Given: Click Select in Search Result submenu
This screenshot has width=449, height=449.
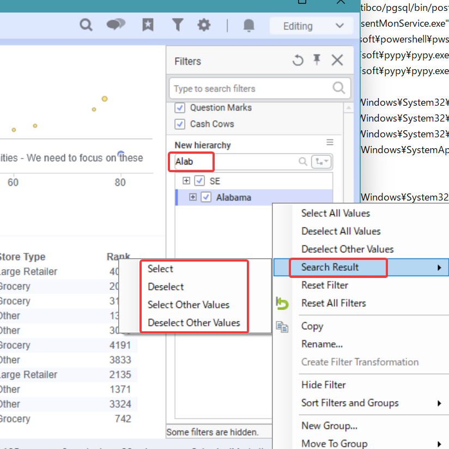Looking at the screenshot, I should (x=160, y=269).
